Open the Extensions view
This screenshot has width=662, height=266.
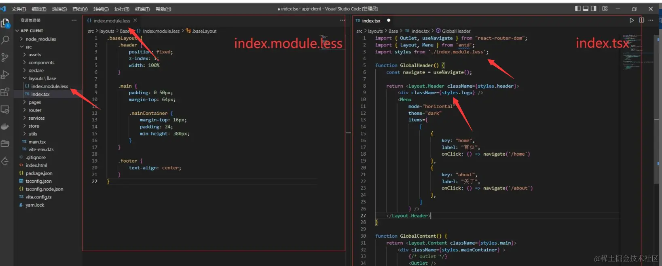(x=5, y=92)
